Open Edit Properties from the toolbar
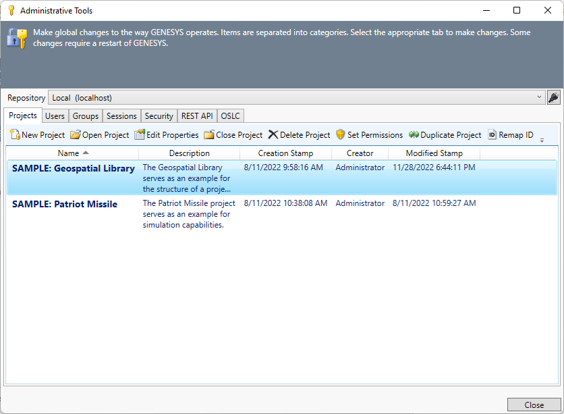Screen dimensions: 564x414 click(x=140, y=135)
